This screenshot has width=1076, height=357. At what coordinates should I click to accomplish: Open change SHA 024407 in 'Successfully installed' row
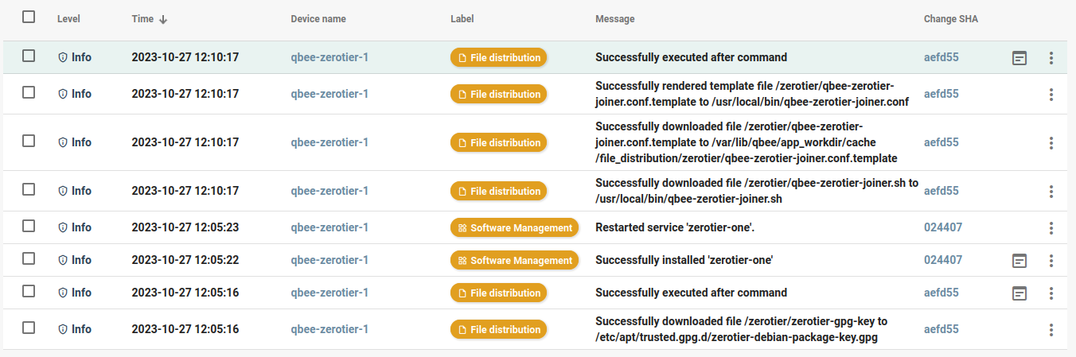point(943,260)
